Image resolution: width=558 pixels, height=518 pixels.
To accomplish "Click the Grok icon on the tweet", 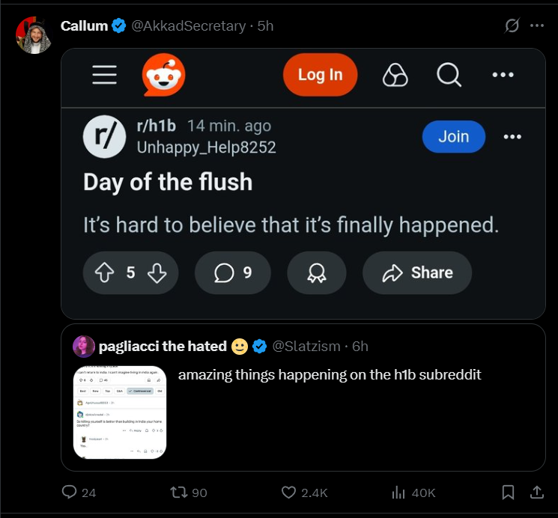I will point(512,25).
